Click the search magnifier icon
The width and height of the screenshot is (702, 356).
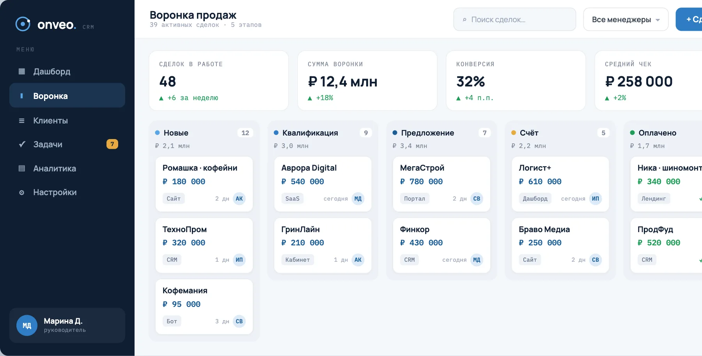coord(464,20)
